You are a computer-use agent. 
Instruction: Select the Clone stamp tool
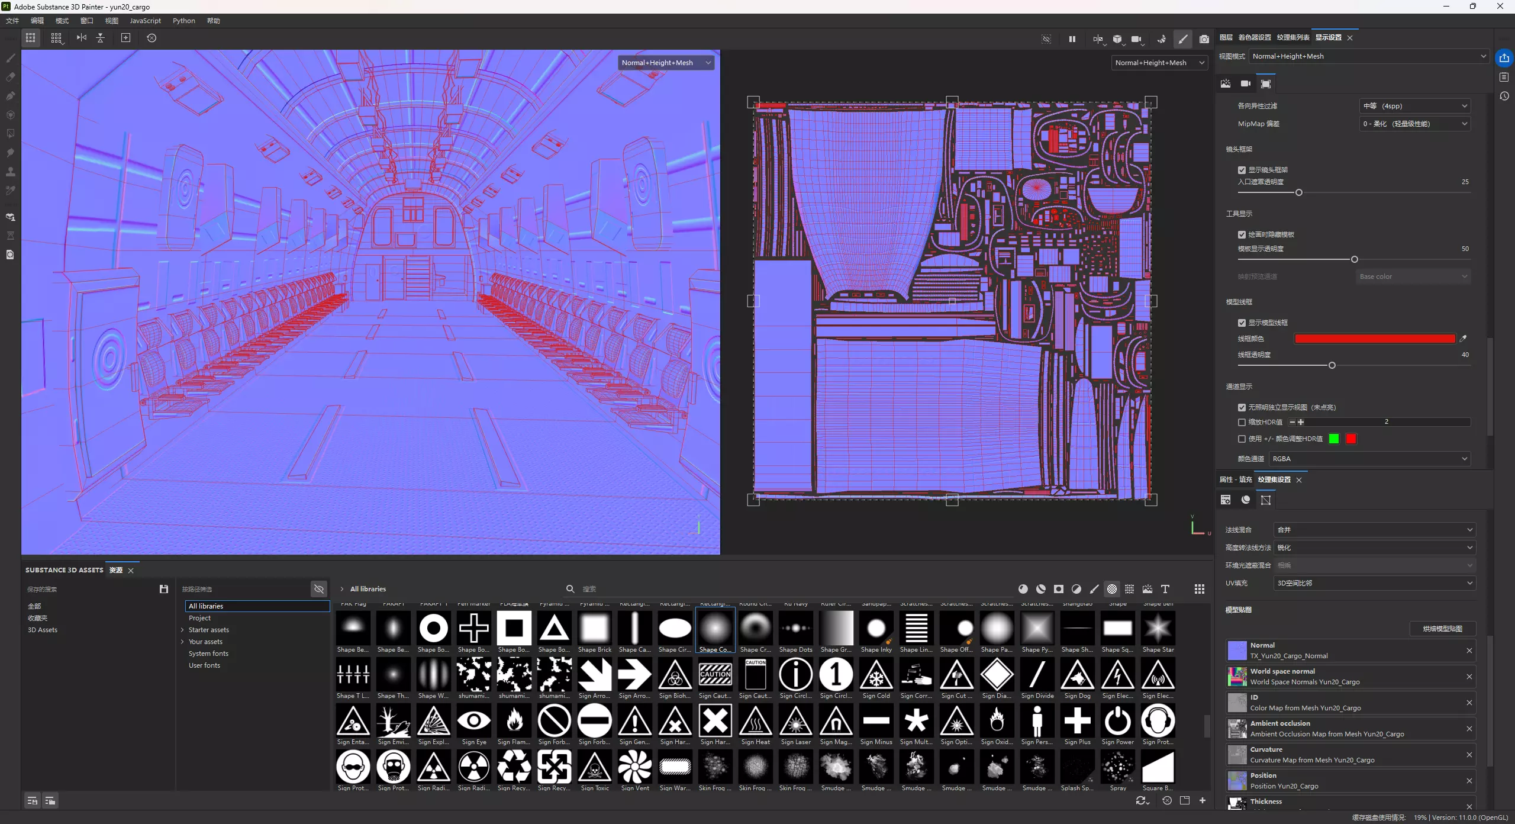point(10,172)
